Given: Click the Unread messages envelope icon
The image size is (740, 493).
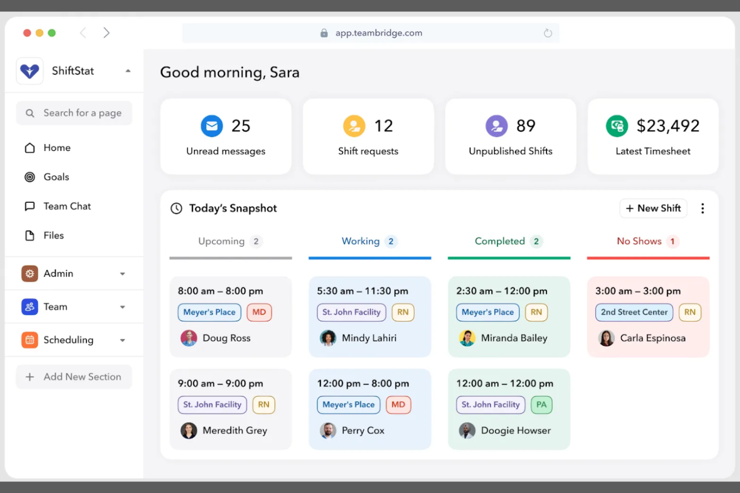Looking at the screenshot, I should (x=212, y=126).
